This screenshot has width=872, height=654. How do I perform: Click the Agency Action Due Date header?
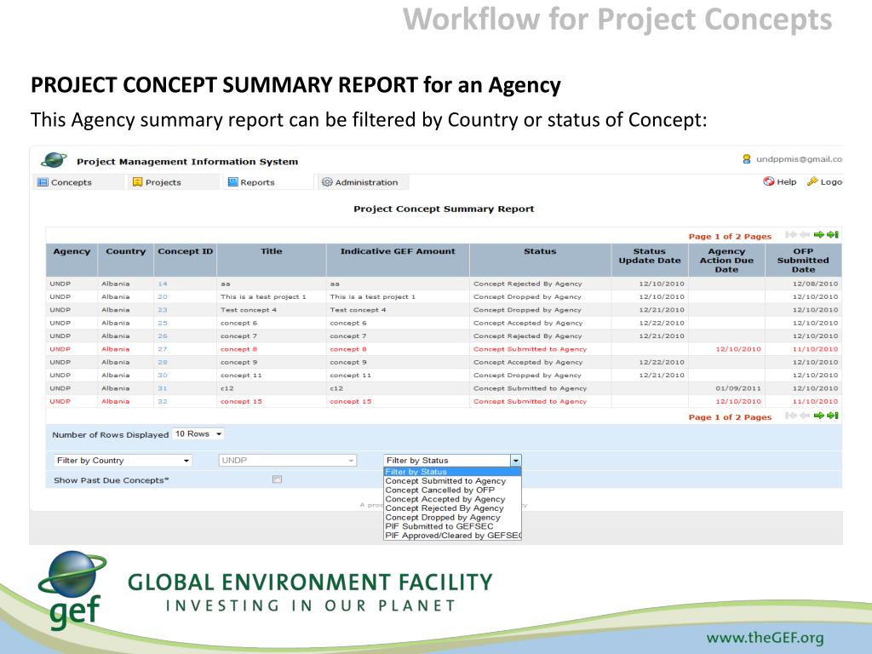(727, 261)
